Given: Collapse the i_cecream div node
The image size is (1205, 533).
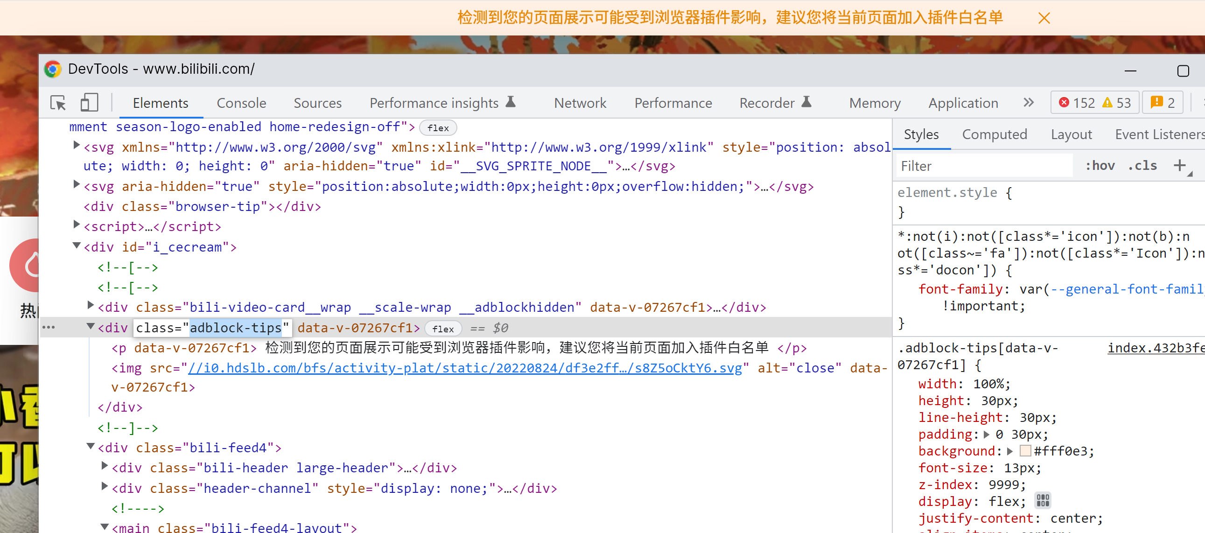Looking at the screenshot, I should [x=76, y=245].
